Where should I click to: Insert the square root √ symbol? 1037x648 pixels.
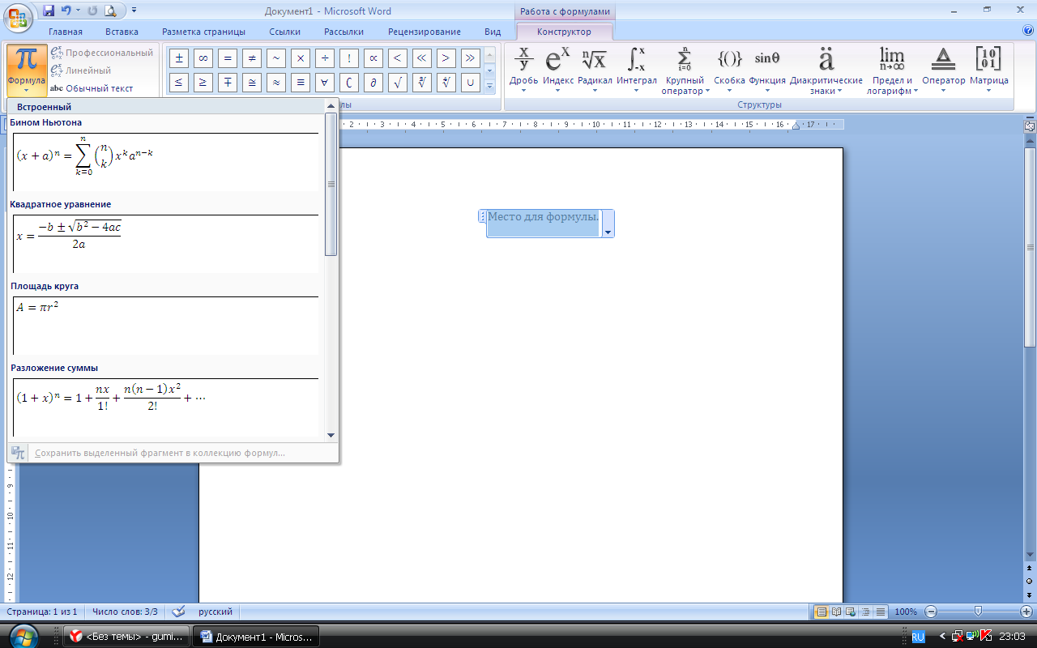coord(397,83)
